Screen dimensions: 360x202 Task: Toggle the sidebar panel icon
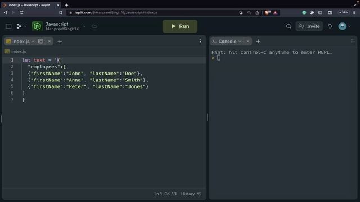coord(8,26)
